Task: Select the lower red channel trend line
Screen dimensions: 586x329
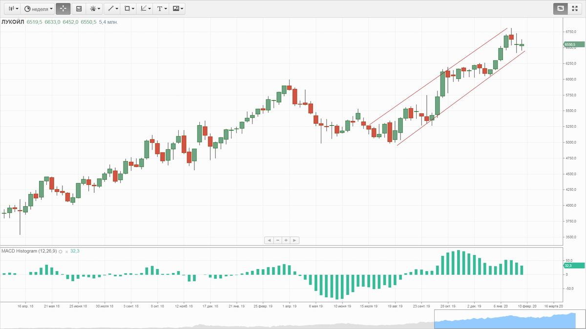Action: [x=461, y=98]
